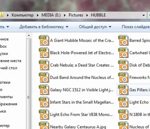This screenshot has width=150, height=129.
Task: Click N 180B filename
Action: [140, 115]
